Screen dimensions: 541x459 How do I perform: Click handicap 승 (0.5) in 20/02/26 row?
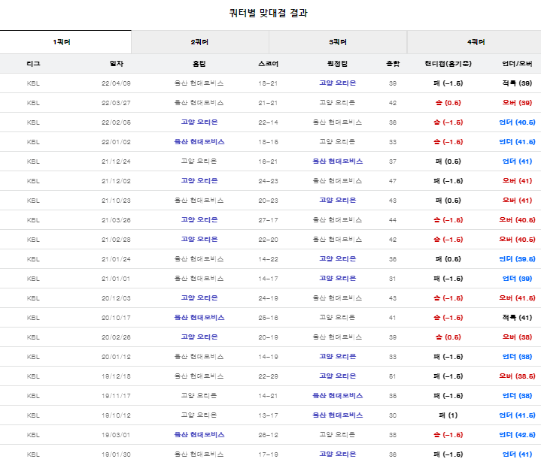tap(448, 337)
